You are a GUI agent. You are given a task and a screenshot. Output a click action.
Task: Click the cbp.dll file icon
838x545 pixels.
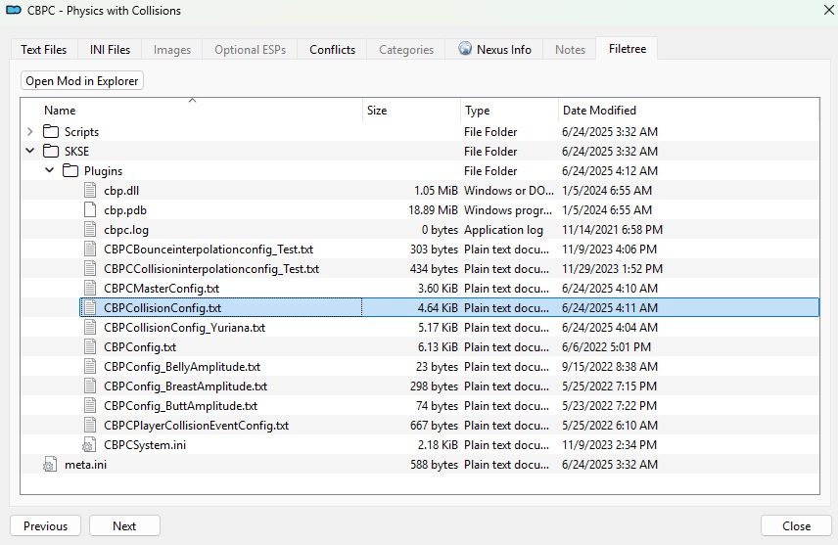click(90, 190)
